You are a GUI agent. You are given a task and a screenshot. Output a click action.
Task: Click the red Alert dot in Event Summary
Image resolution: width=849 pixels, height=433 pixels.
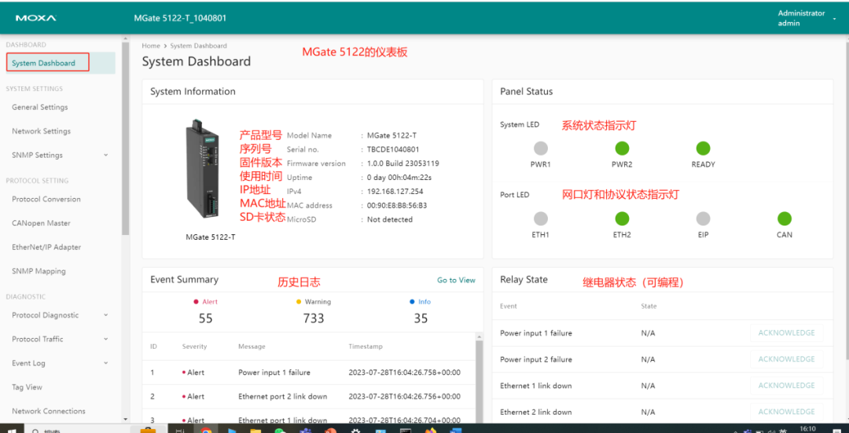click(x=196, y=302)
